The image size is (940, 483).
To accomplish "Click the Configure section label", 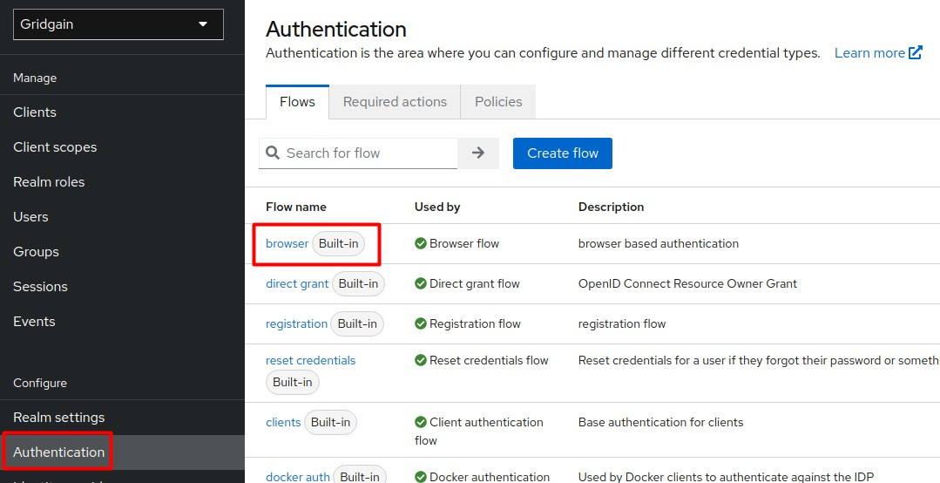I will pos(40,383).
